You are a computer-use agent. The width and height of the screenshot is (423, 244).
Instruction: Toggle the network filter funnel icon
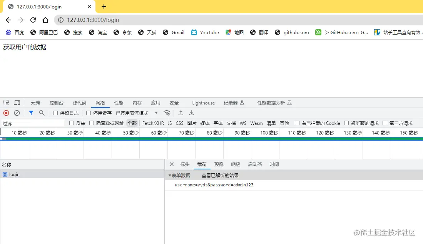[31, 113]
